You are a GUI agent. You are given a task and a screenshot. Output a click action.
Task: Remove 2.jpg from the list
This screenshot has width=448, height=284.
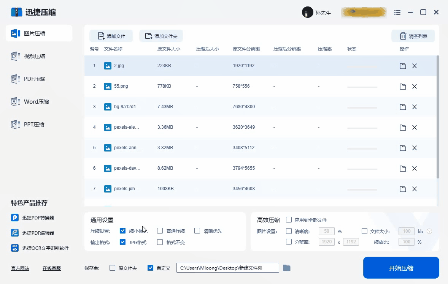415,66
